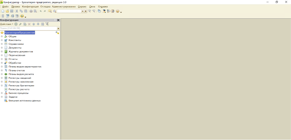Open the search combo box dropdown arrow
This screenshot has height=140, width=291.
(x=83, y=11)
